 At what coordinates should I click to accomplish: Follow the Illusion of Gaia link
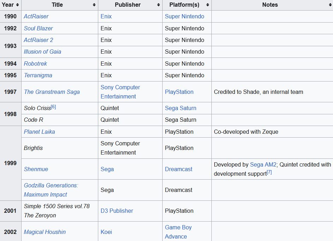coord(42,52)
